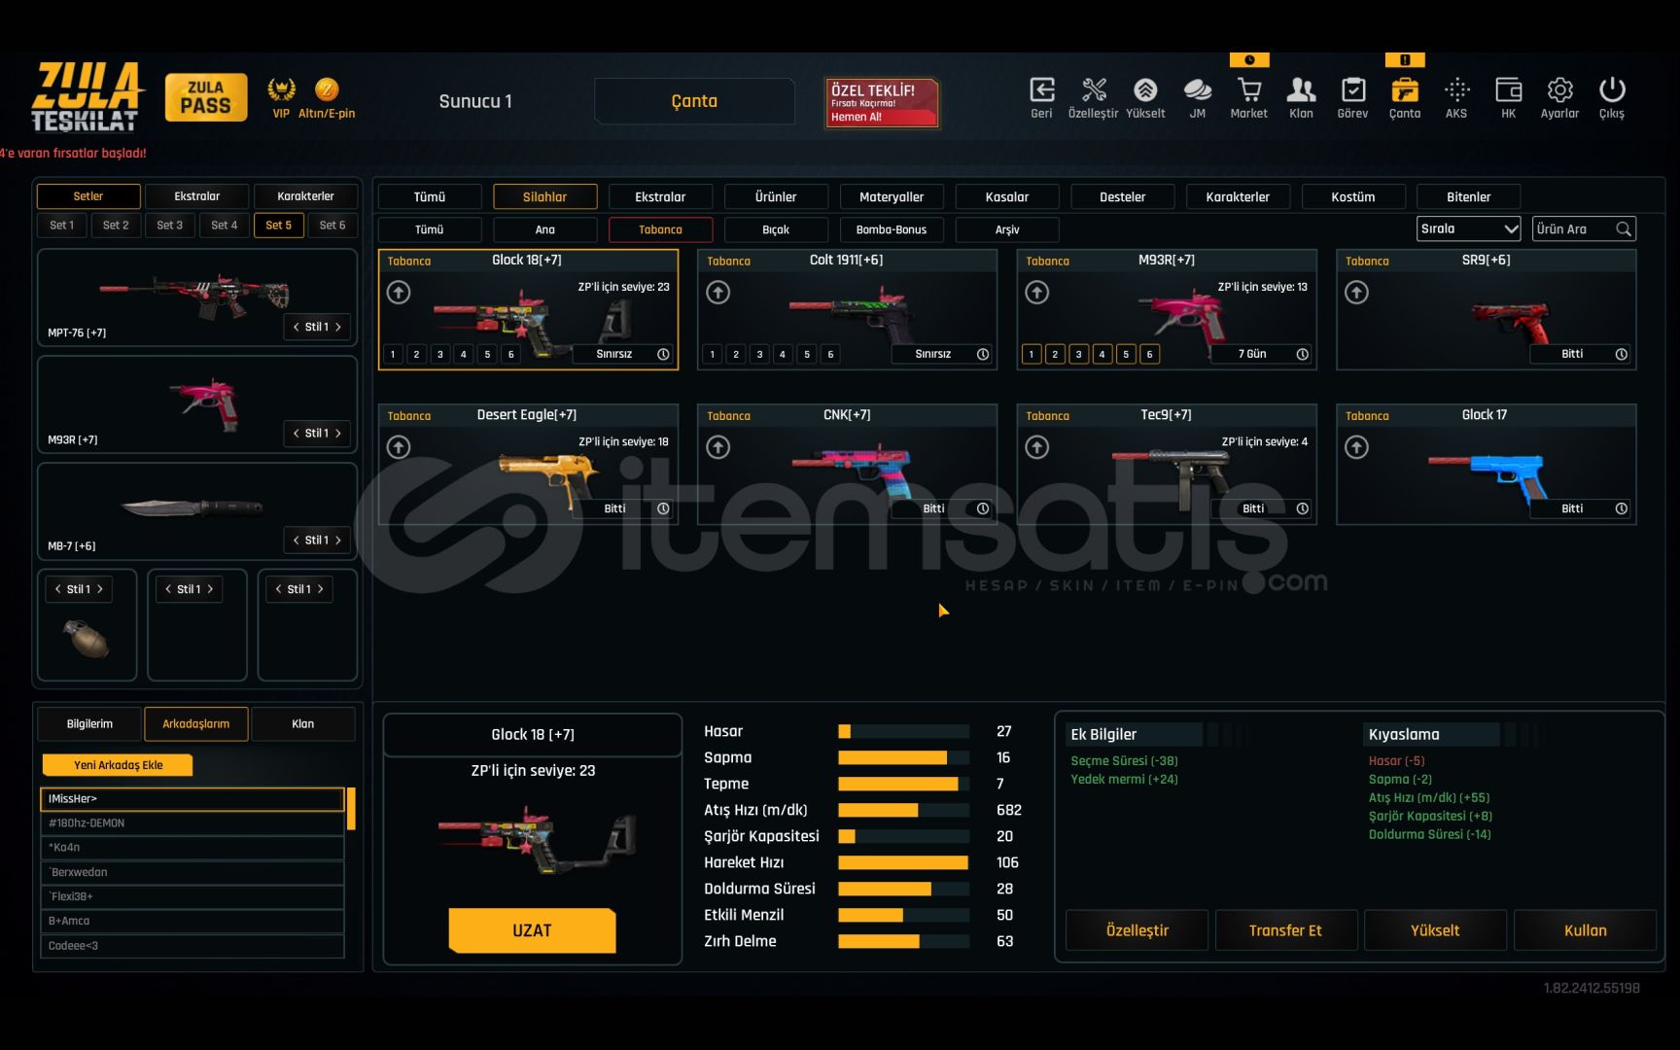
Task: Select the Bıçak weapon sub-tab
Action: [x=776, y=229]
